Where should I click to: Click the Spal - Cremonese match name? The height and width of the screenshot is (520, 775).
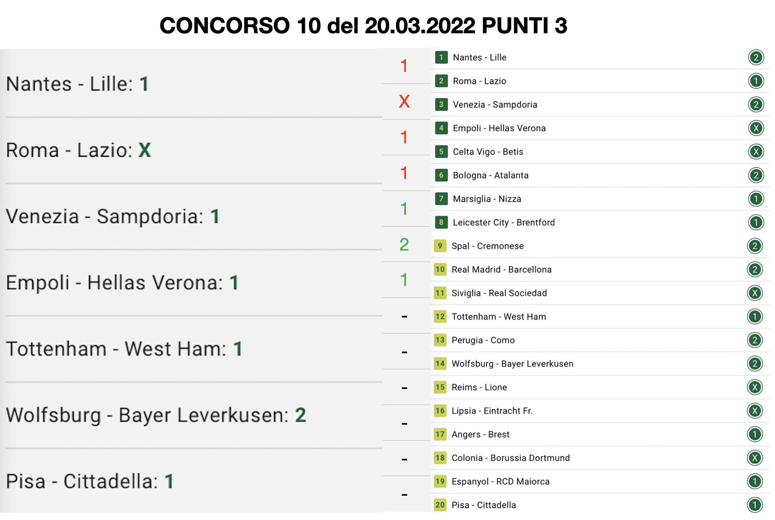tap(487, 246)
